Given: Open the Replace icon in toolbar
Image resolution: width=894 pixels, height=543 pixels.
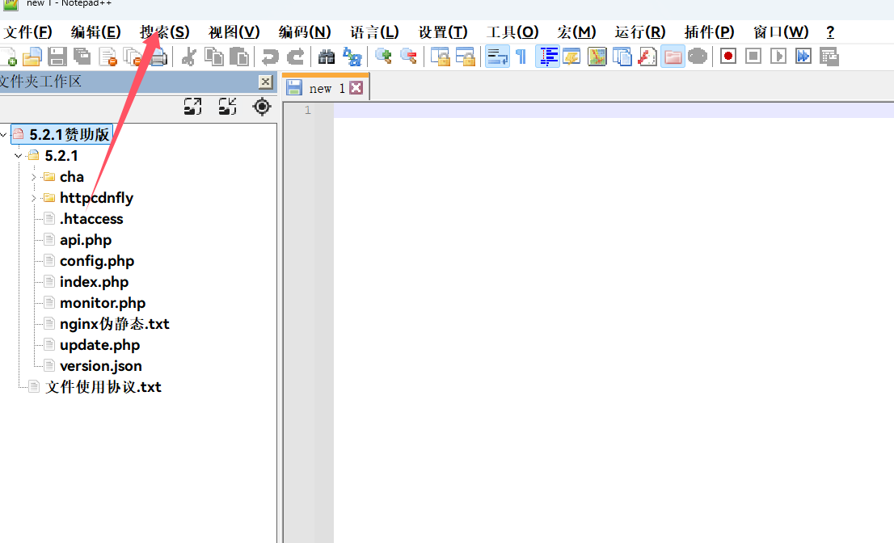Looking at the screenshot, I should click(x=352, y=57).
